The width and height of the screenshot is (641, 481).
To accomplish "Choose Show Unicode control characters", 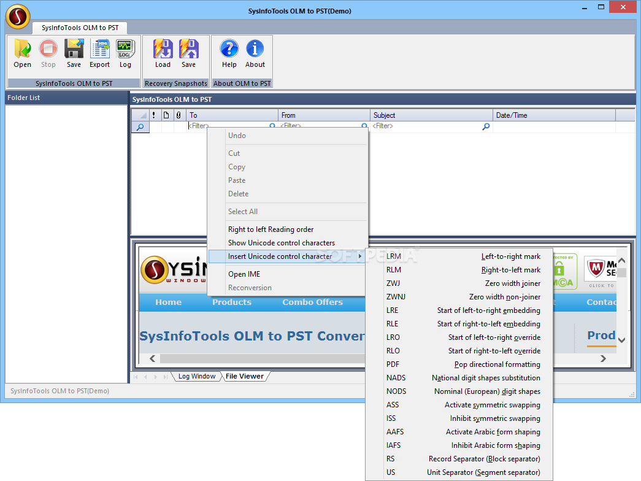I will 288,243.
